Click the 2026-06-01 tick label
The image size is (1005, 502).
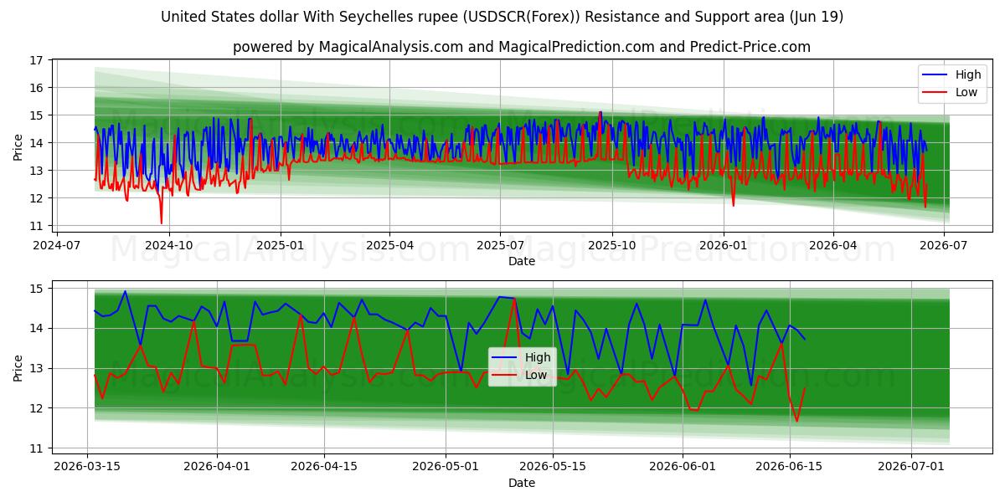(683, 467)
